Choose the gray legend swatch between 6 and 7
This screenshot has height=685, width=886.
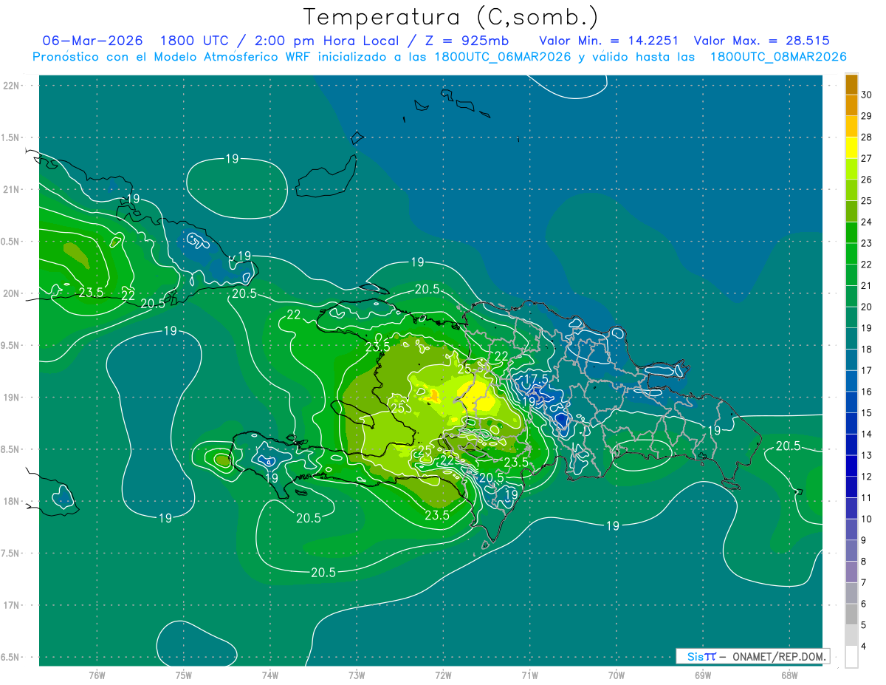851,593
